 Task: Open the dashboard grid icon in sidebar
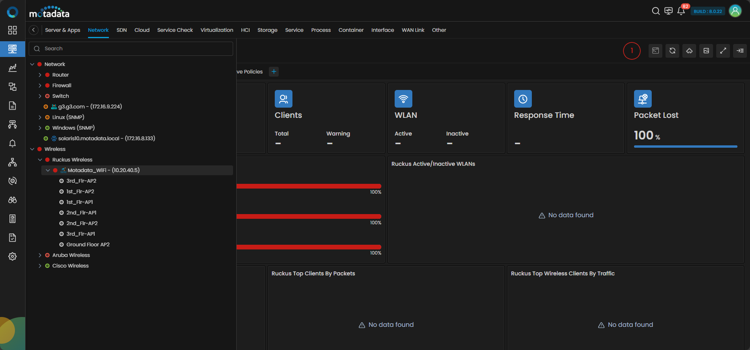pos(13,30)
